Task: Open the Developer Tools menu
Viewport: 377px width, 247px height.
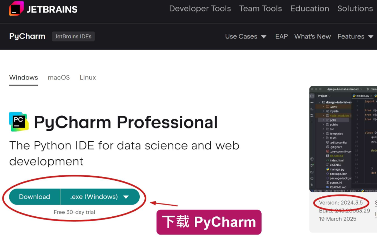Action: pyautogui.click(x=200, y=9)
